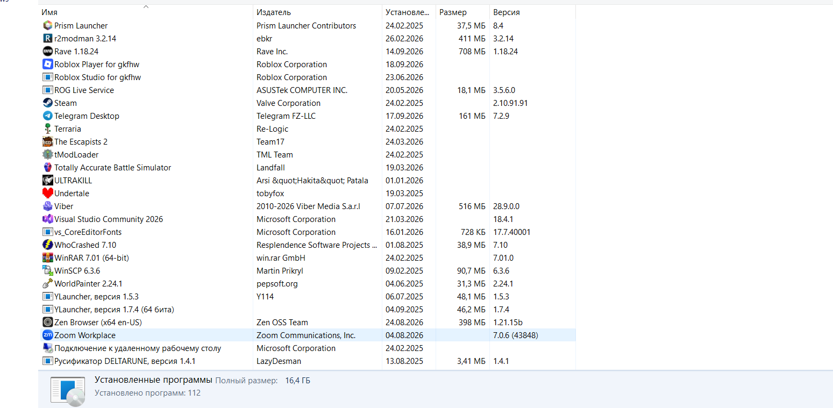Click the "Zen OSS Team" publisher cell
Image resolution: width=833 pixels, height=408 pixels.
click(x=282, y=322)
